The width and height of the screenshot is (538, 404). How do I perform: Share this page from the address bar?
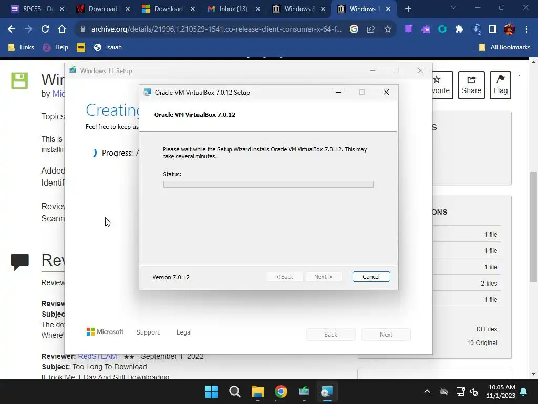point(370,29)
